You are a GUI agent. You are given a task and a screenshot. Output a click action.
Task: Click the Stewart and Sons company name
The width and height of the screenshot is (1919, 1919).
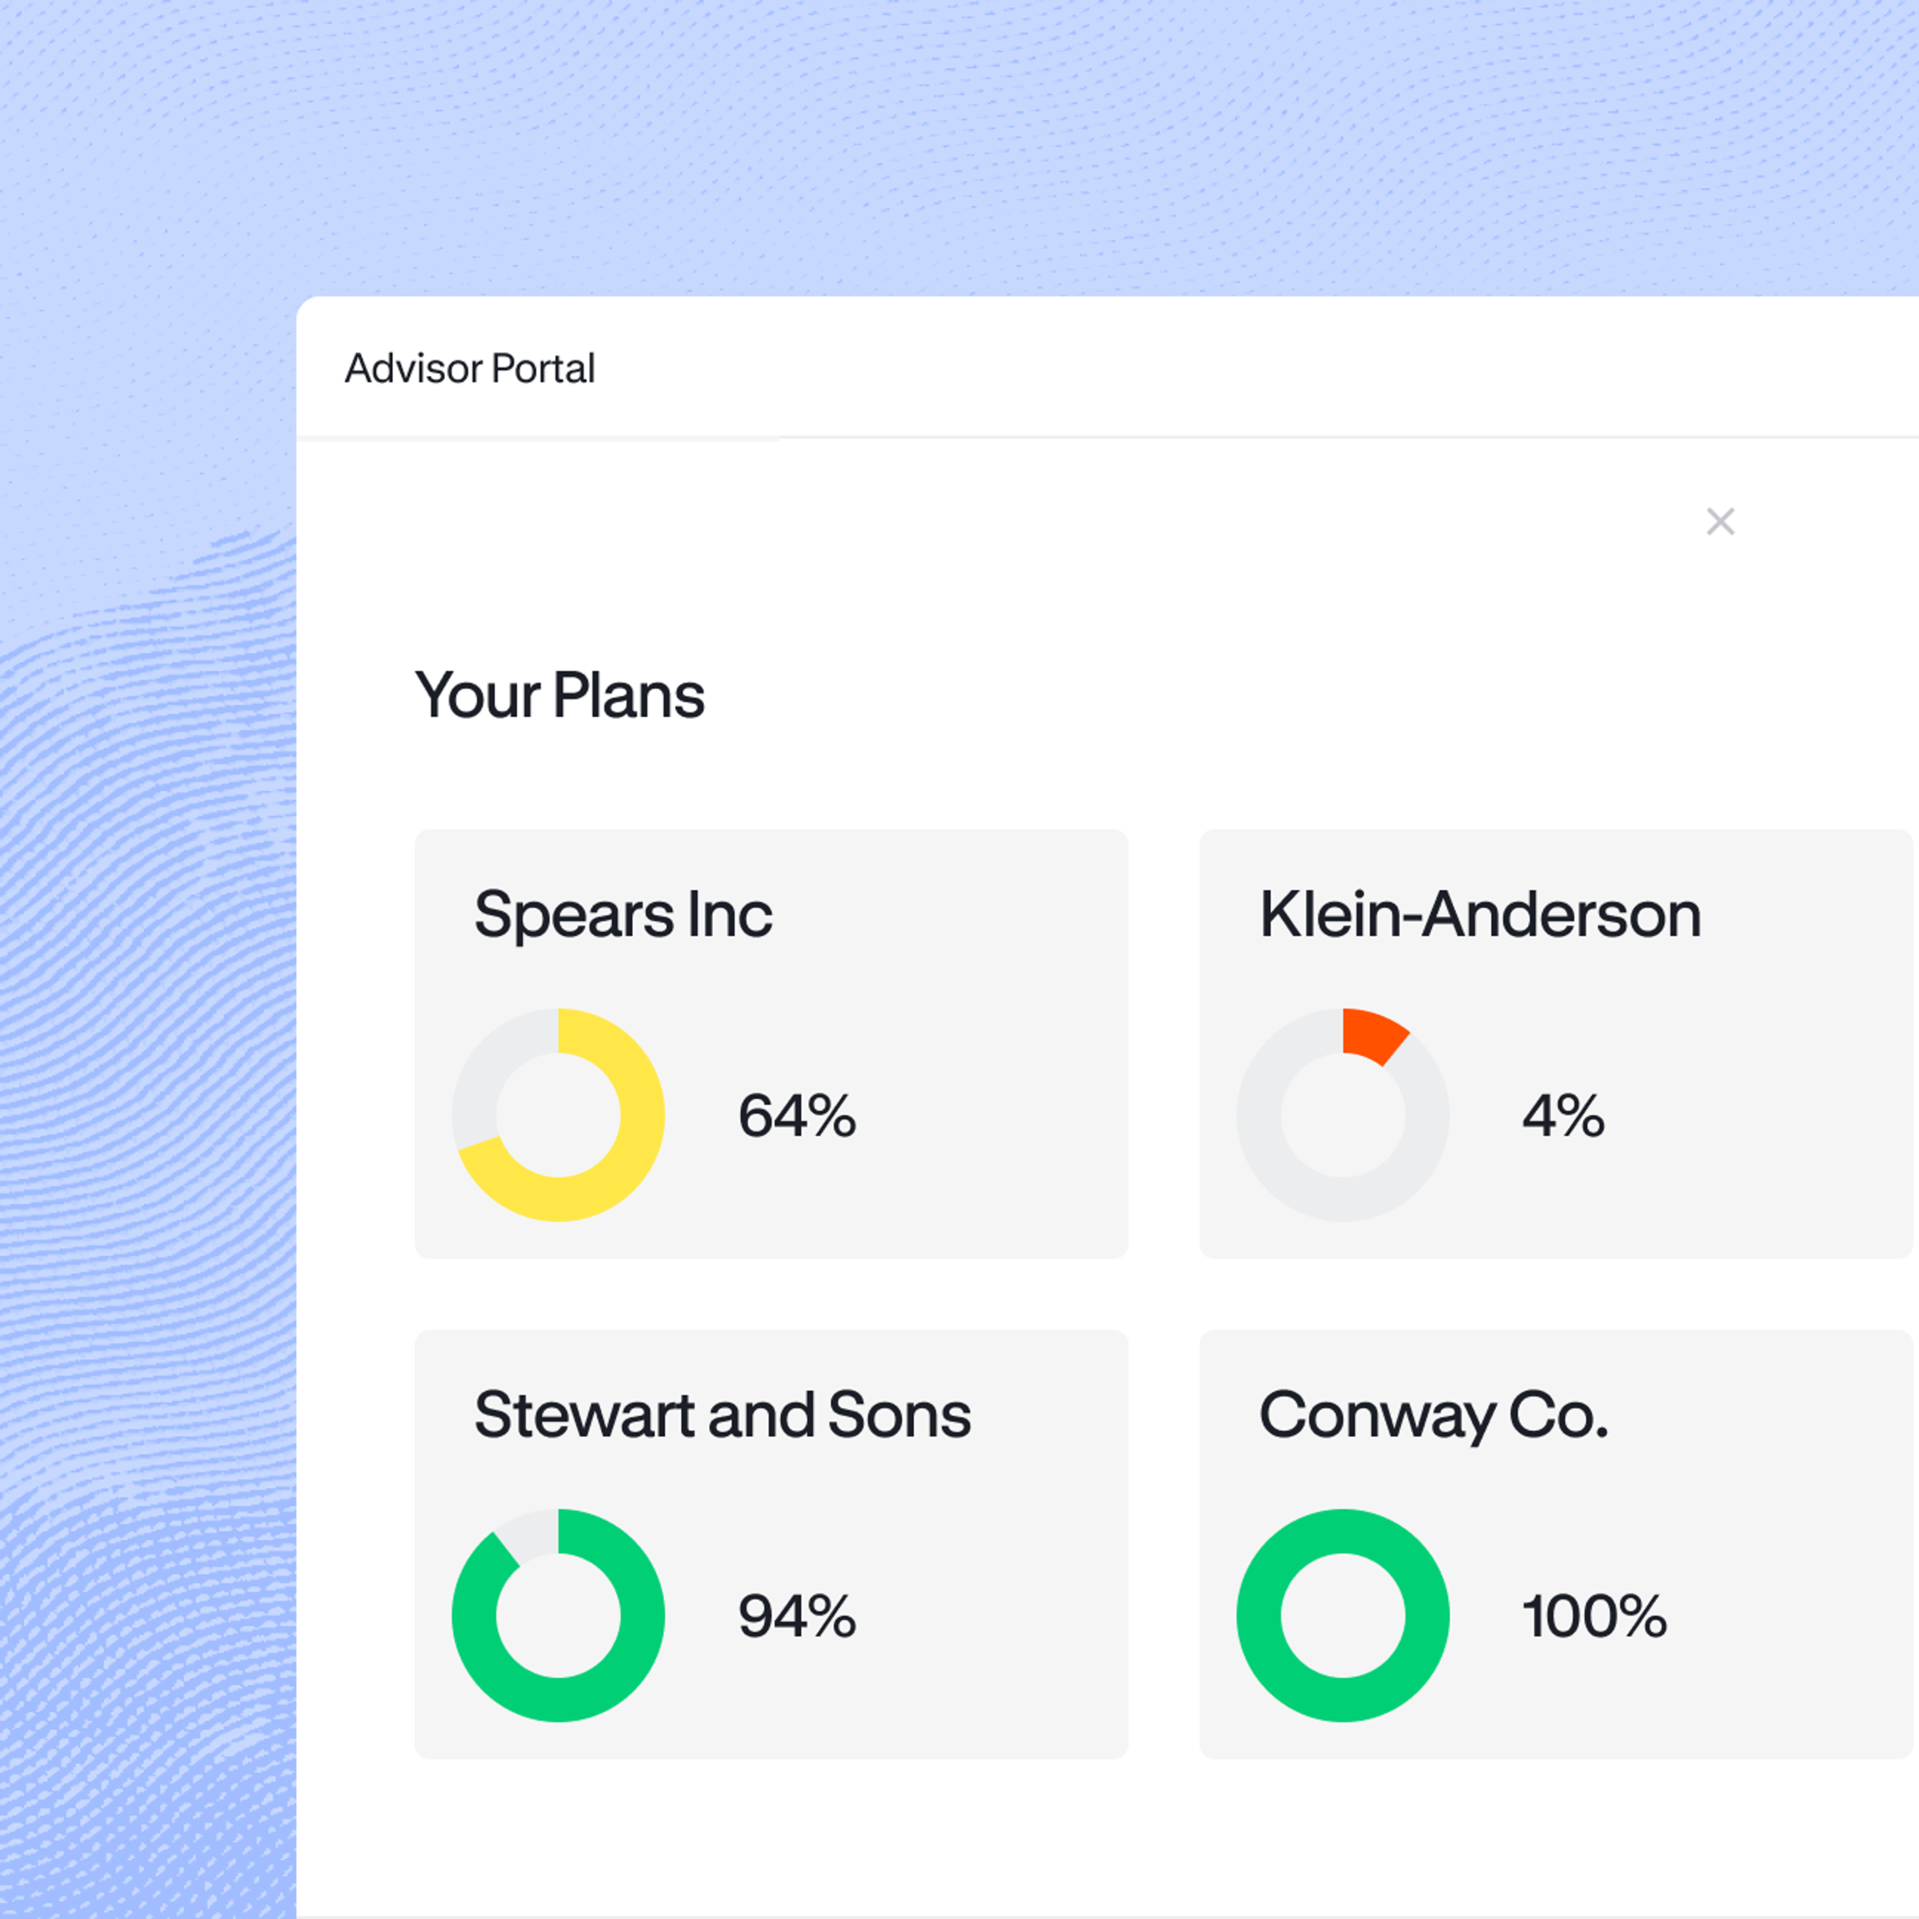click(x=722, y=1414)
